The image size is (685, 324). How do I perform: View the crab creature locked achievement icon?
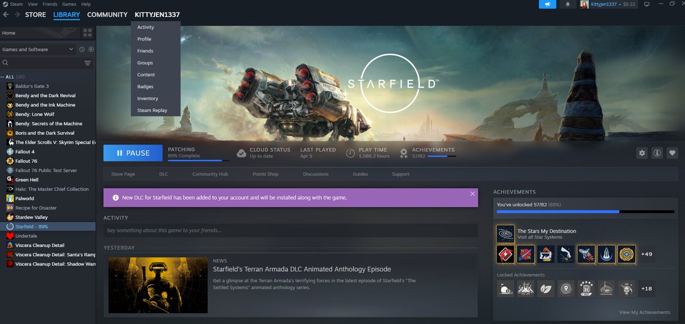pos(526,289)
